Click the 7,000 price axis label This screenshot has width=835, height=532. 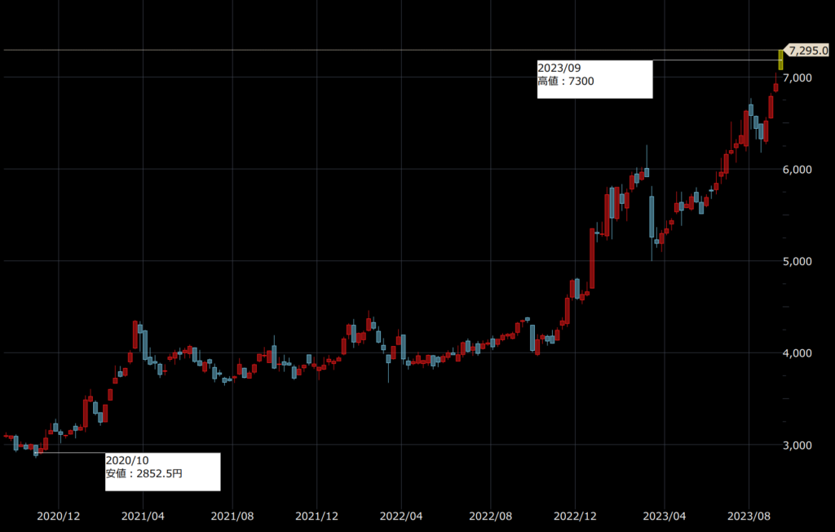[797, 78]
